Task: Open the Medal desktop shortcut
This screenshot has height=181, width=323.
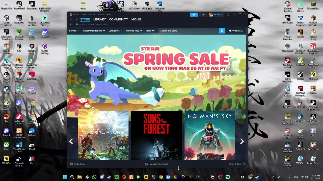Action: pos(32,146)
